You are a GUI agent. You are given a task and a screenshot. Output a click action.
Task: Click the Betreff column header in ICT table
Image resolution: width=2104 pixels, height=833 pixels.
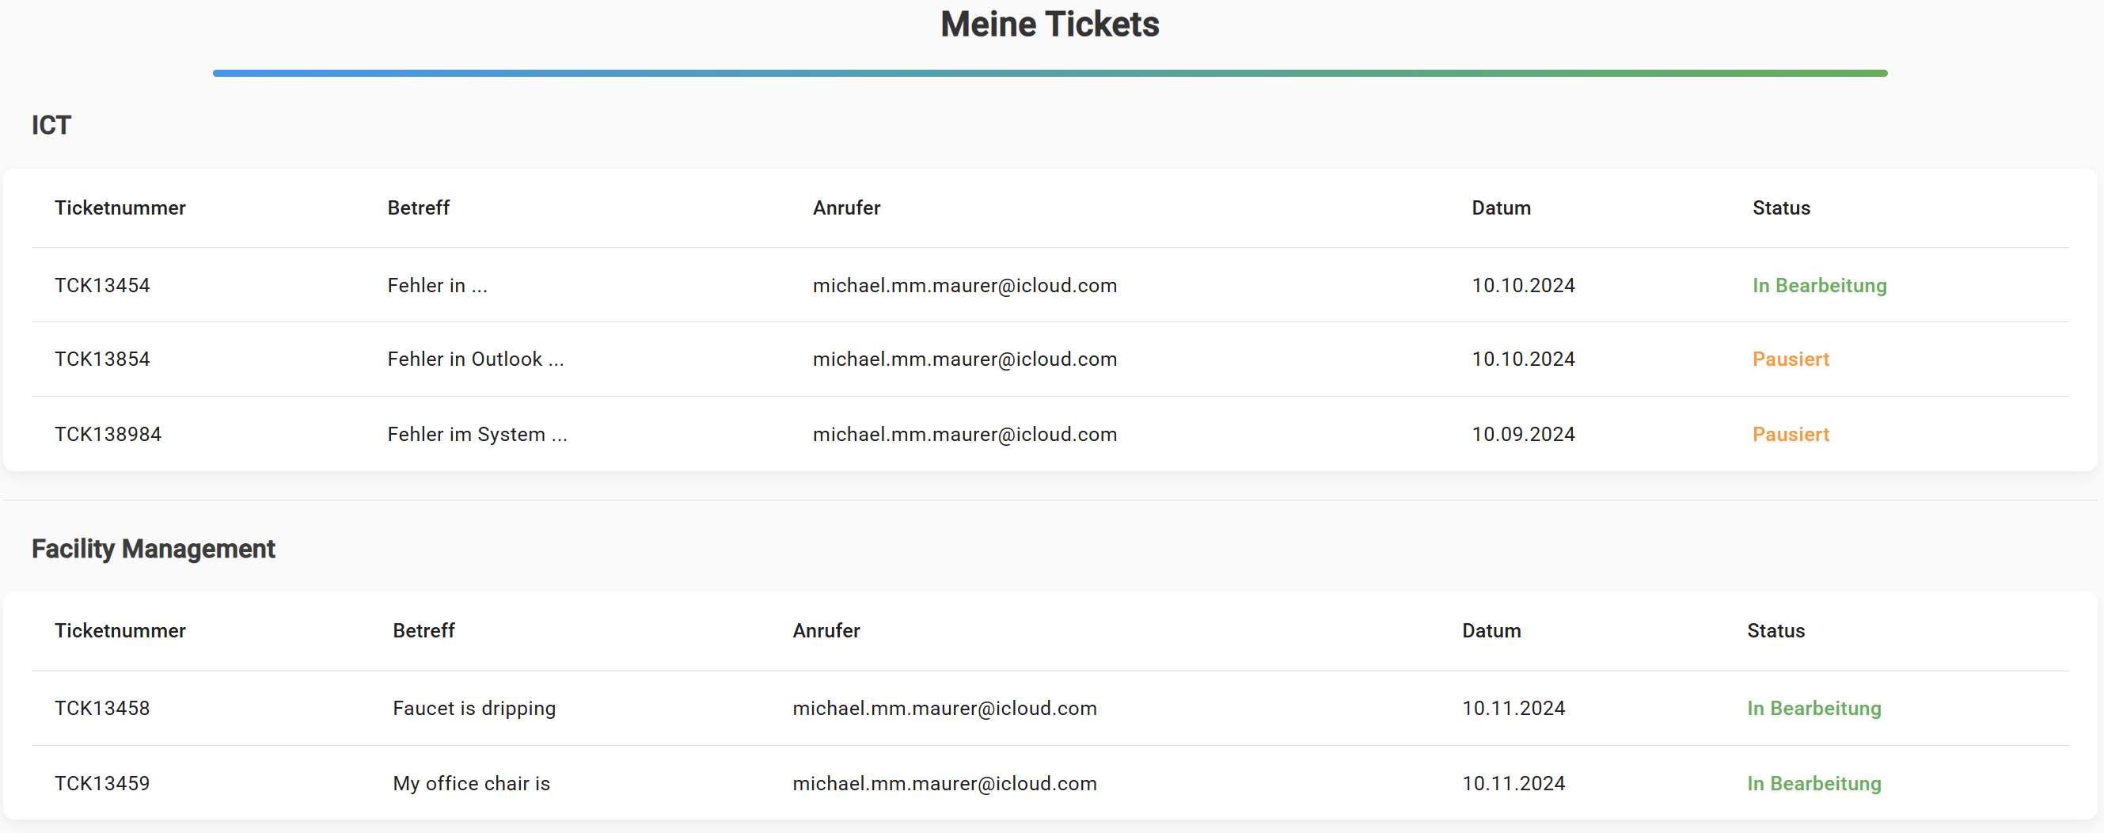(418, 207)
